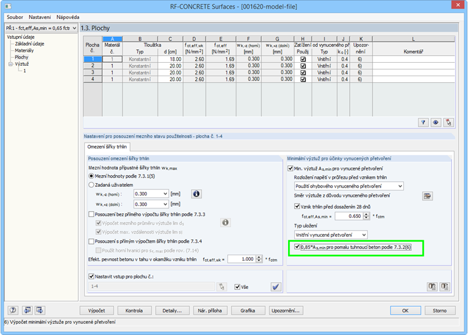Open the Detaily... dialog button
This screenshot has width=468, height=335.
pos(172,310)
